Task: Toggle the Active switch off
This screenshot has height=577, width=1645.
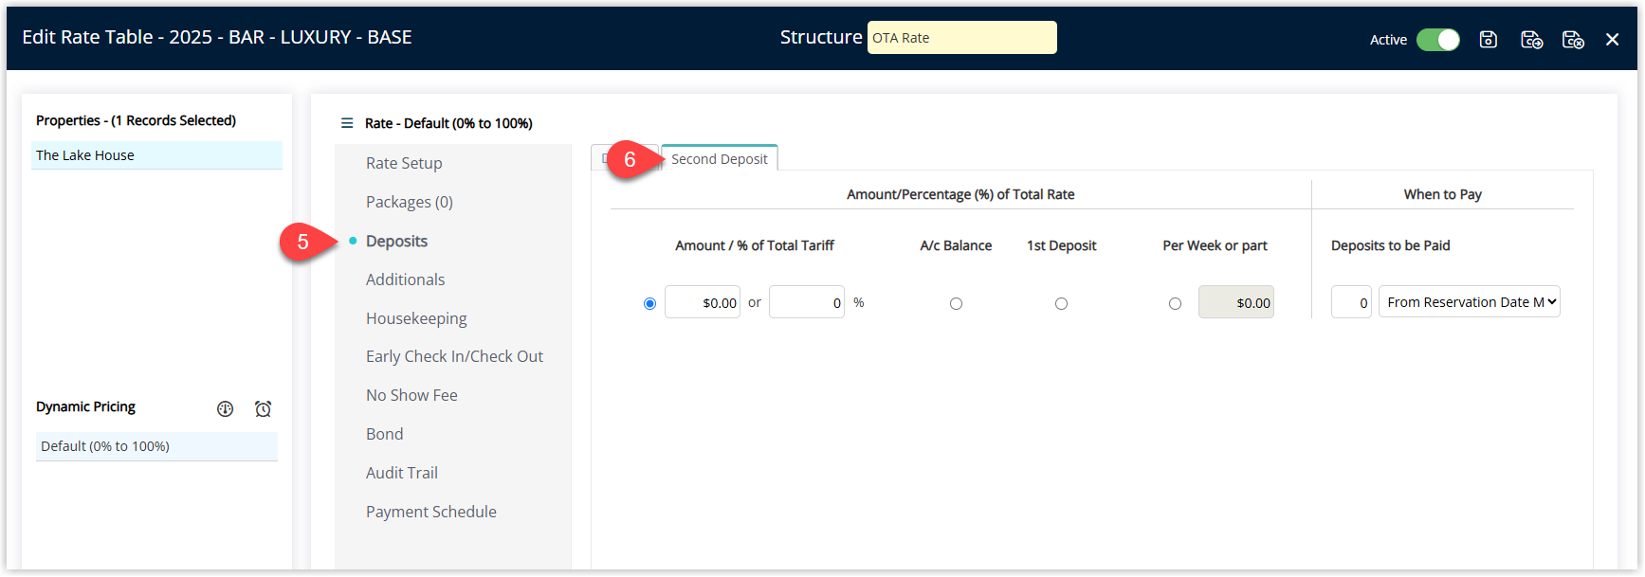Action: (x=1437, y=39)
